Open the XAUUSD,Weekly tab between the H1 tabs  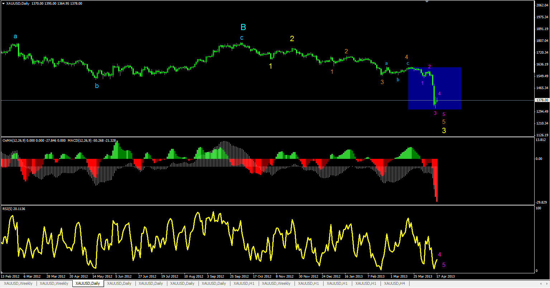coord(276,284)
